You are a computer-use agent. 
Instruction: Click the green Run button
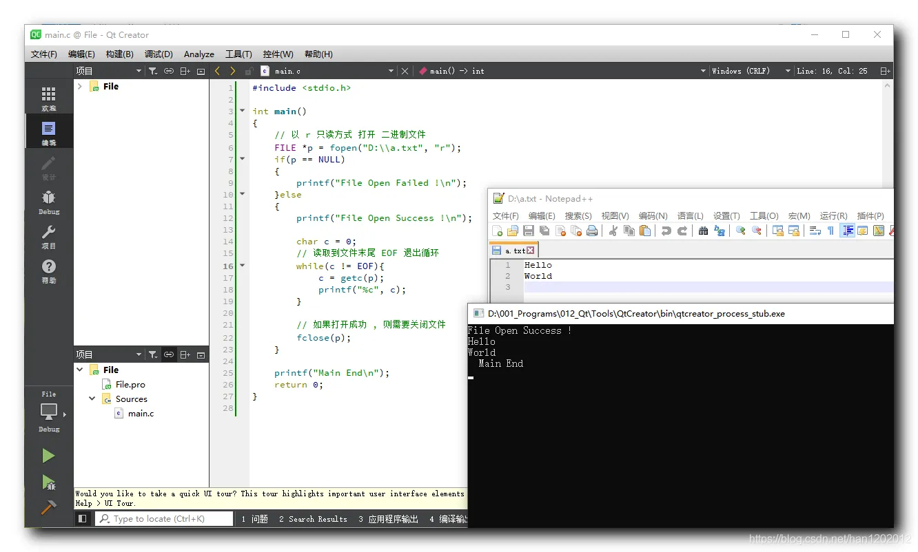click(48, 456)
